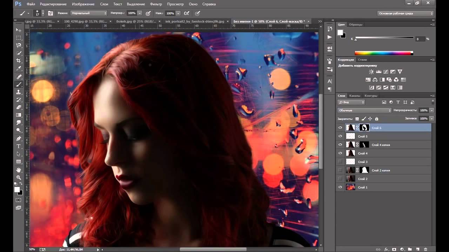Hide layer Слой 6 visibility eye
This screenshot has width=449, height=252.
point(340,128)
